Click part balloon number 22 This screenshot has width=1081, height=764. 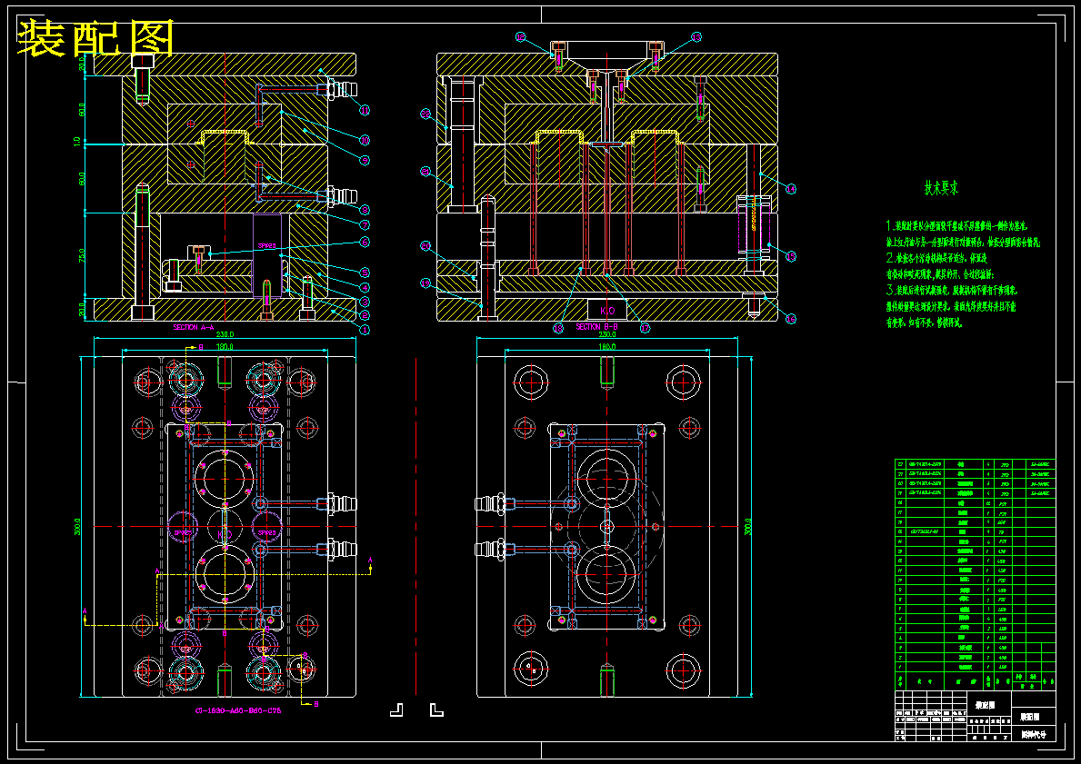pos(425,114)
